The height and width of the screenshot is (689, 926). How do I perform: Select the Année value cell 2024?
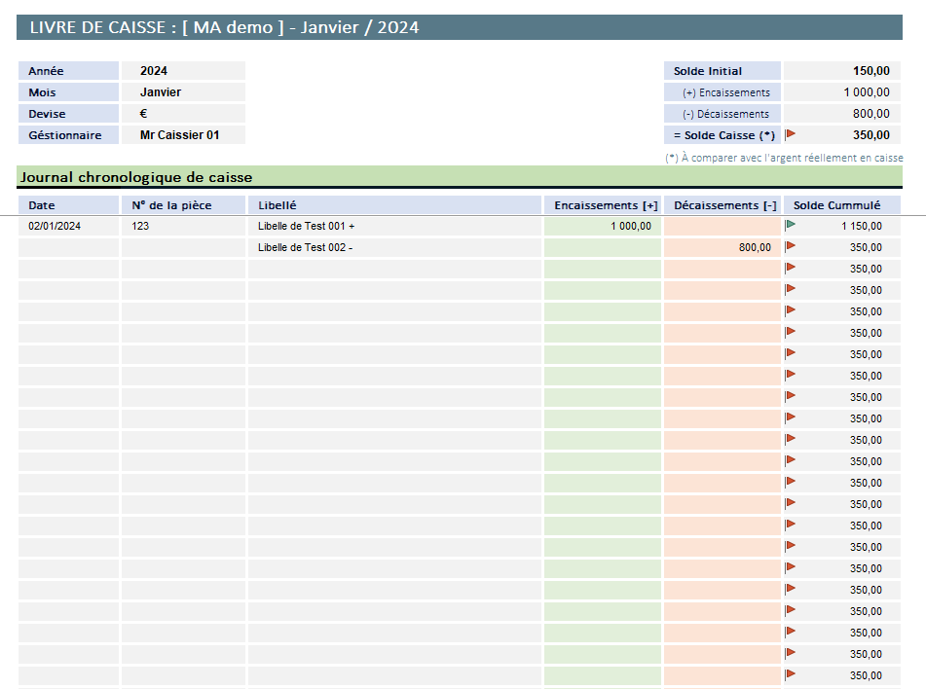[x=183, y=71]
